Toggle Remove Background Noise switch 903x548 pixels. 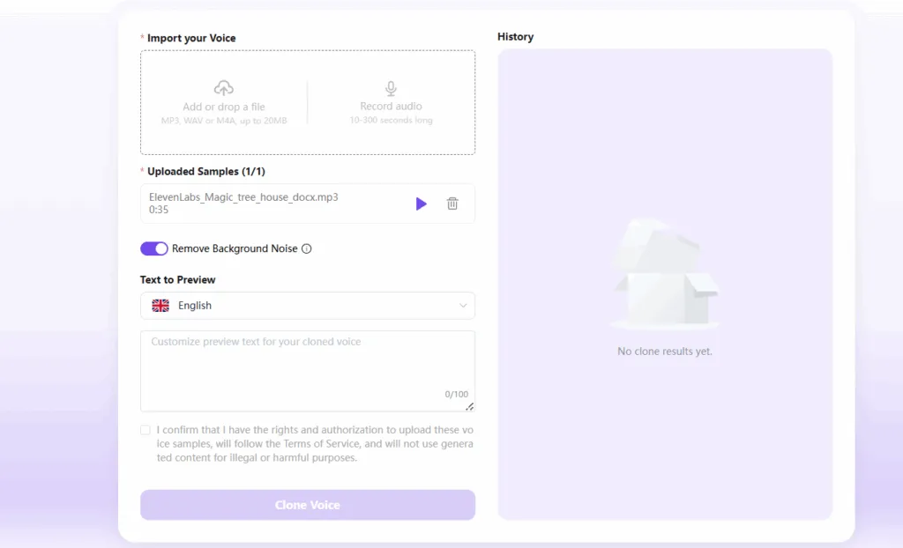pyautogui.click(x=153, y=248)
